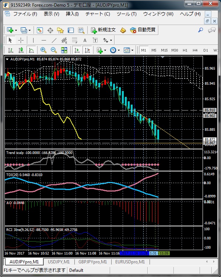221x277 pixels.
Task: Toggle chart shift
Action: [x=87, y=50]
